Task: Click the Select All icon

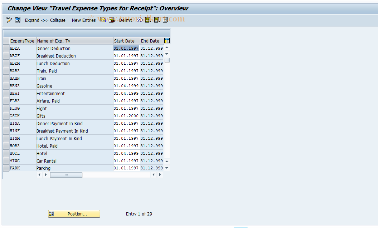Action: point(148,20)
